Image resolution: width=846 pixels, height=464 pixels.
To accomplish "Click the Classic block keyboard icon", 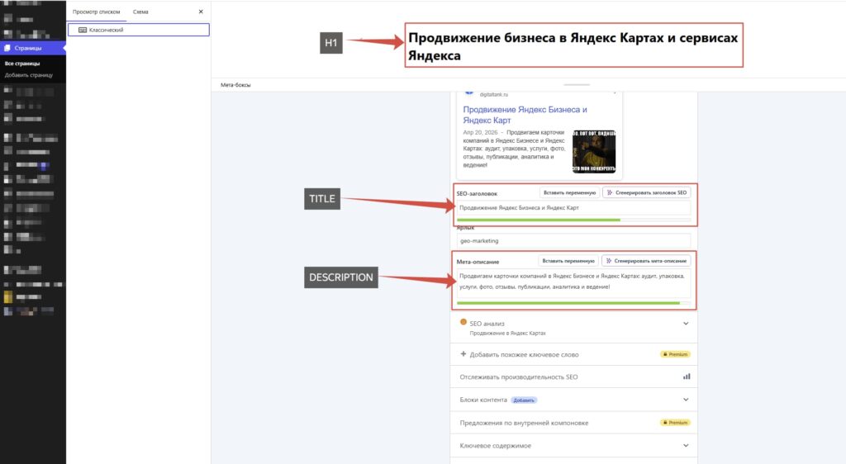I will point(83,31).
